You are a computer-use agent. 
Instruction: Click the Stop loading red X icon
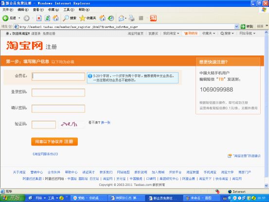click(39, 18)
